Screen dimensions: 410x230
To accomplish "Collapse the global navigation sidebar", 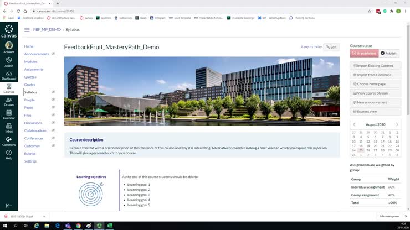I will [x=9, y=206].
